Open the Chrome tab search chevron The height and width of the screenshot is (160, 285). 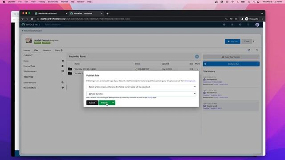point(262,14)
